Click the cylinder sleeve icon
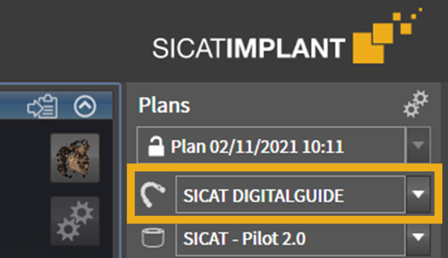 (153, 237)
